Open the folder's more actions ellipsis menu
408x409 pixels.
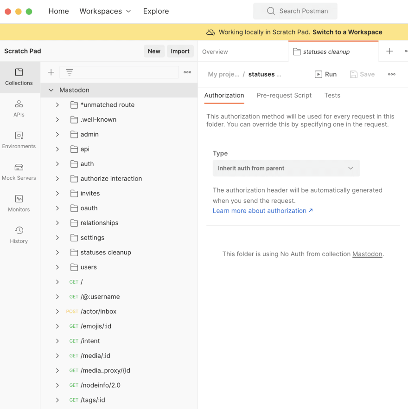(x=392, y=74)
